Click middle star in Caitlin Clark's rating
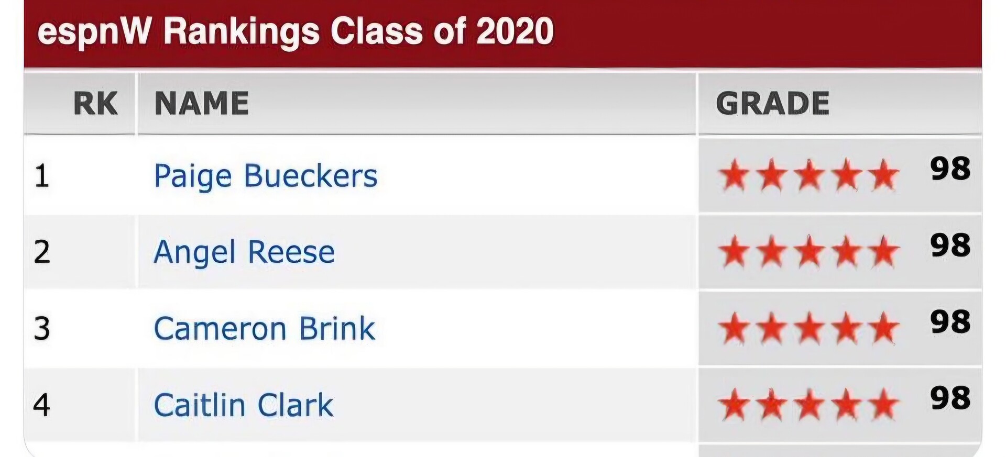1006x457 pixels. point(809,405)
